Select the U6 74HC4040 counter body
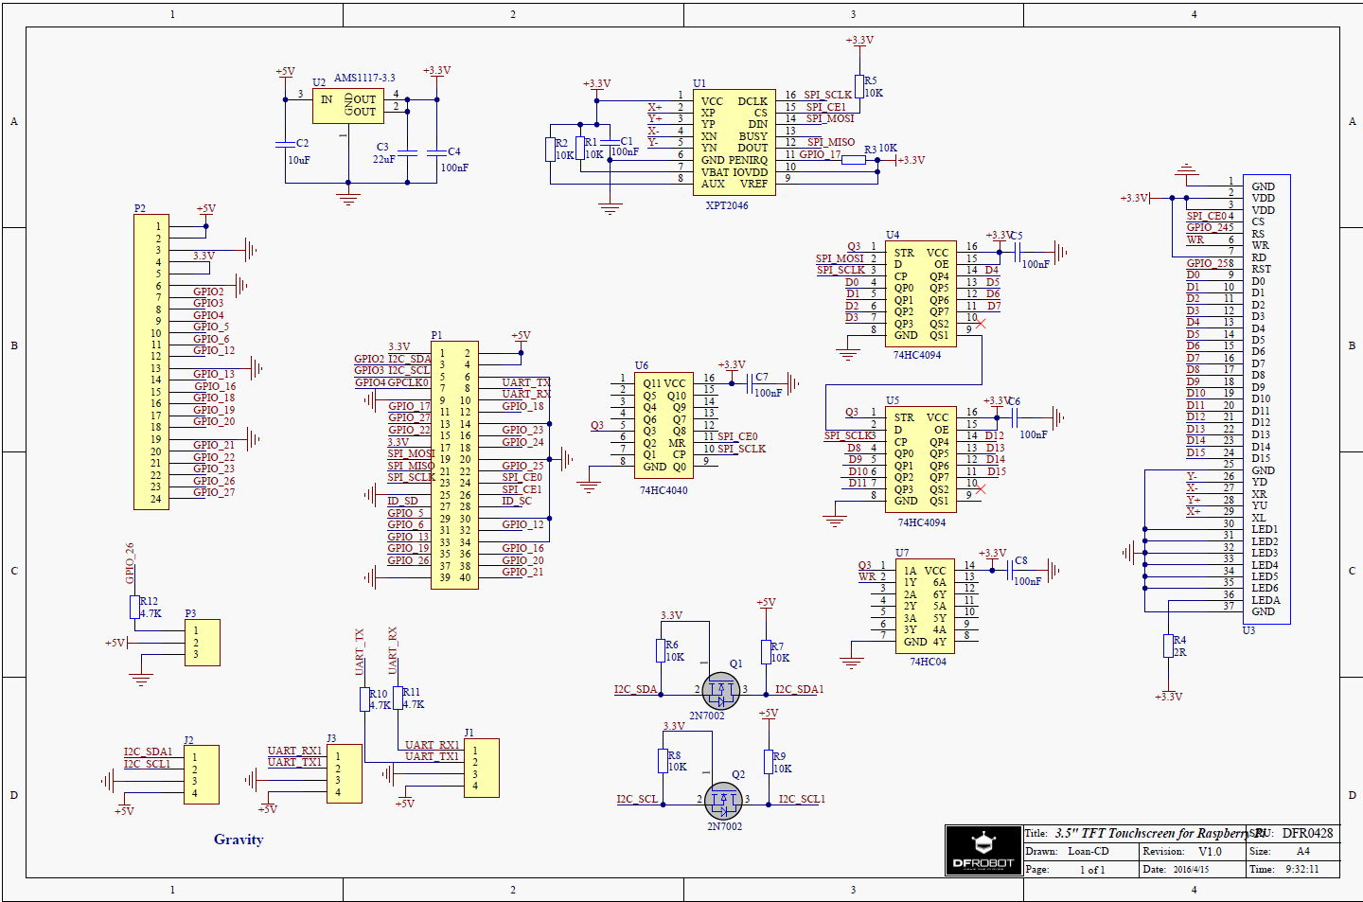The image size is (1363, 902). (x=664, y=426)
